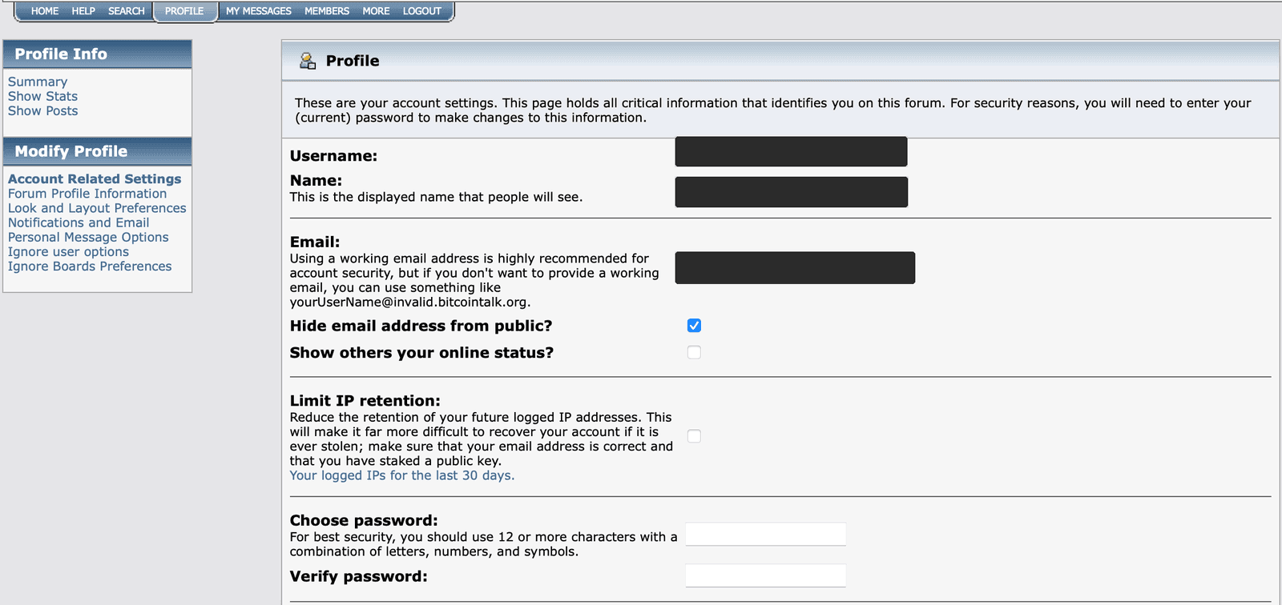Click the Username field
The image size is (1282, 605).
[x=791, y=151]
